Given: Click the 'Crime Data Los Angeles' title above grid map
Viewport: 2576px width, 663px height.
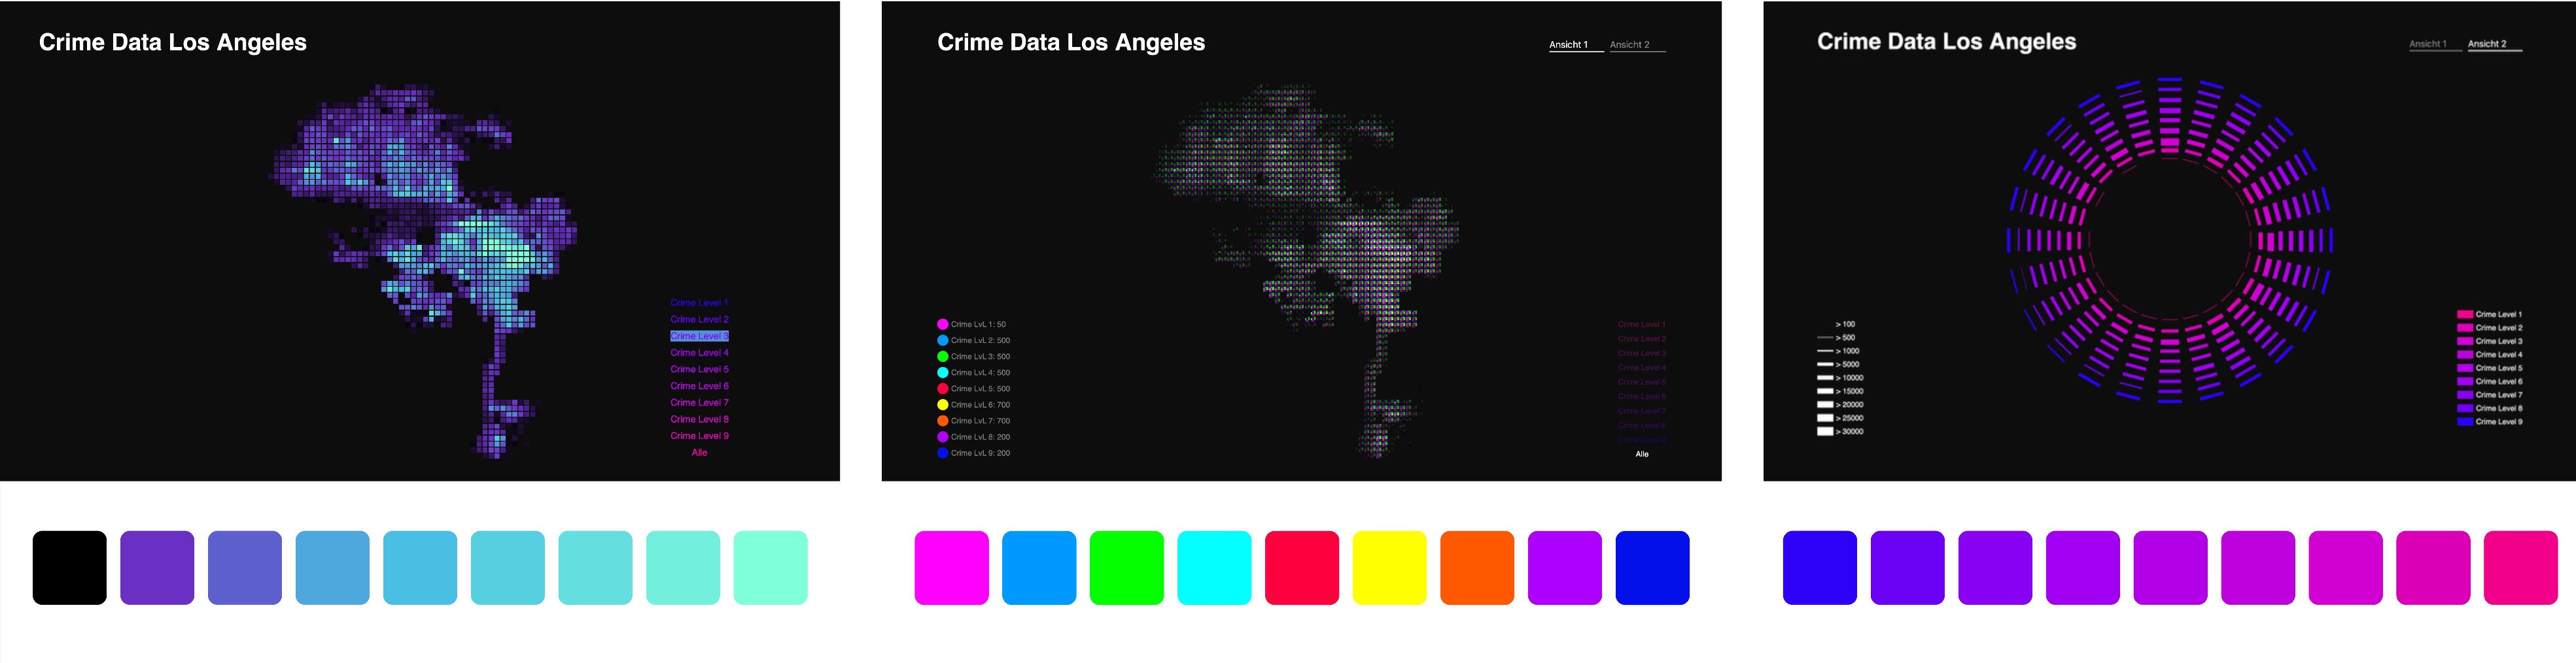Looking at the screenshot, I should click(173, 42).
